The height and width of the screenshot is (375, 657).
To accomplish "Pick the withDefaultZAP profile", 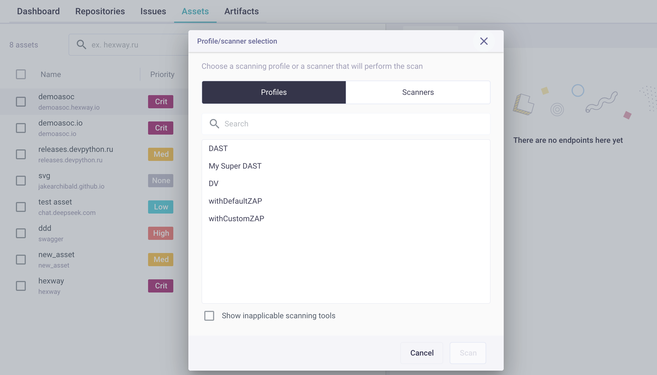I will point(235,201).
